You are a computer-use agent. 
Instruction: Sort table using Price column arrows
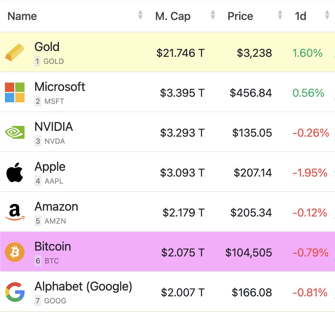pos(280,15)
